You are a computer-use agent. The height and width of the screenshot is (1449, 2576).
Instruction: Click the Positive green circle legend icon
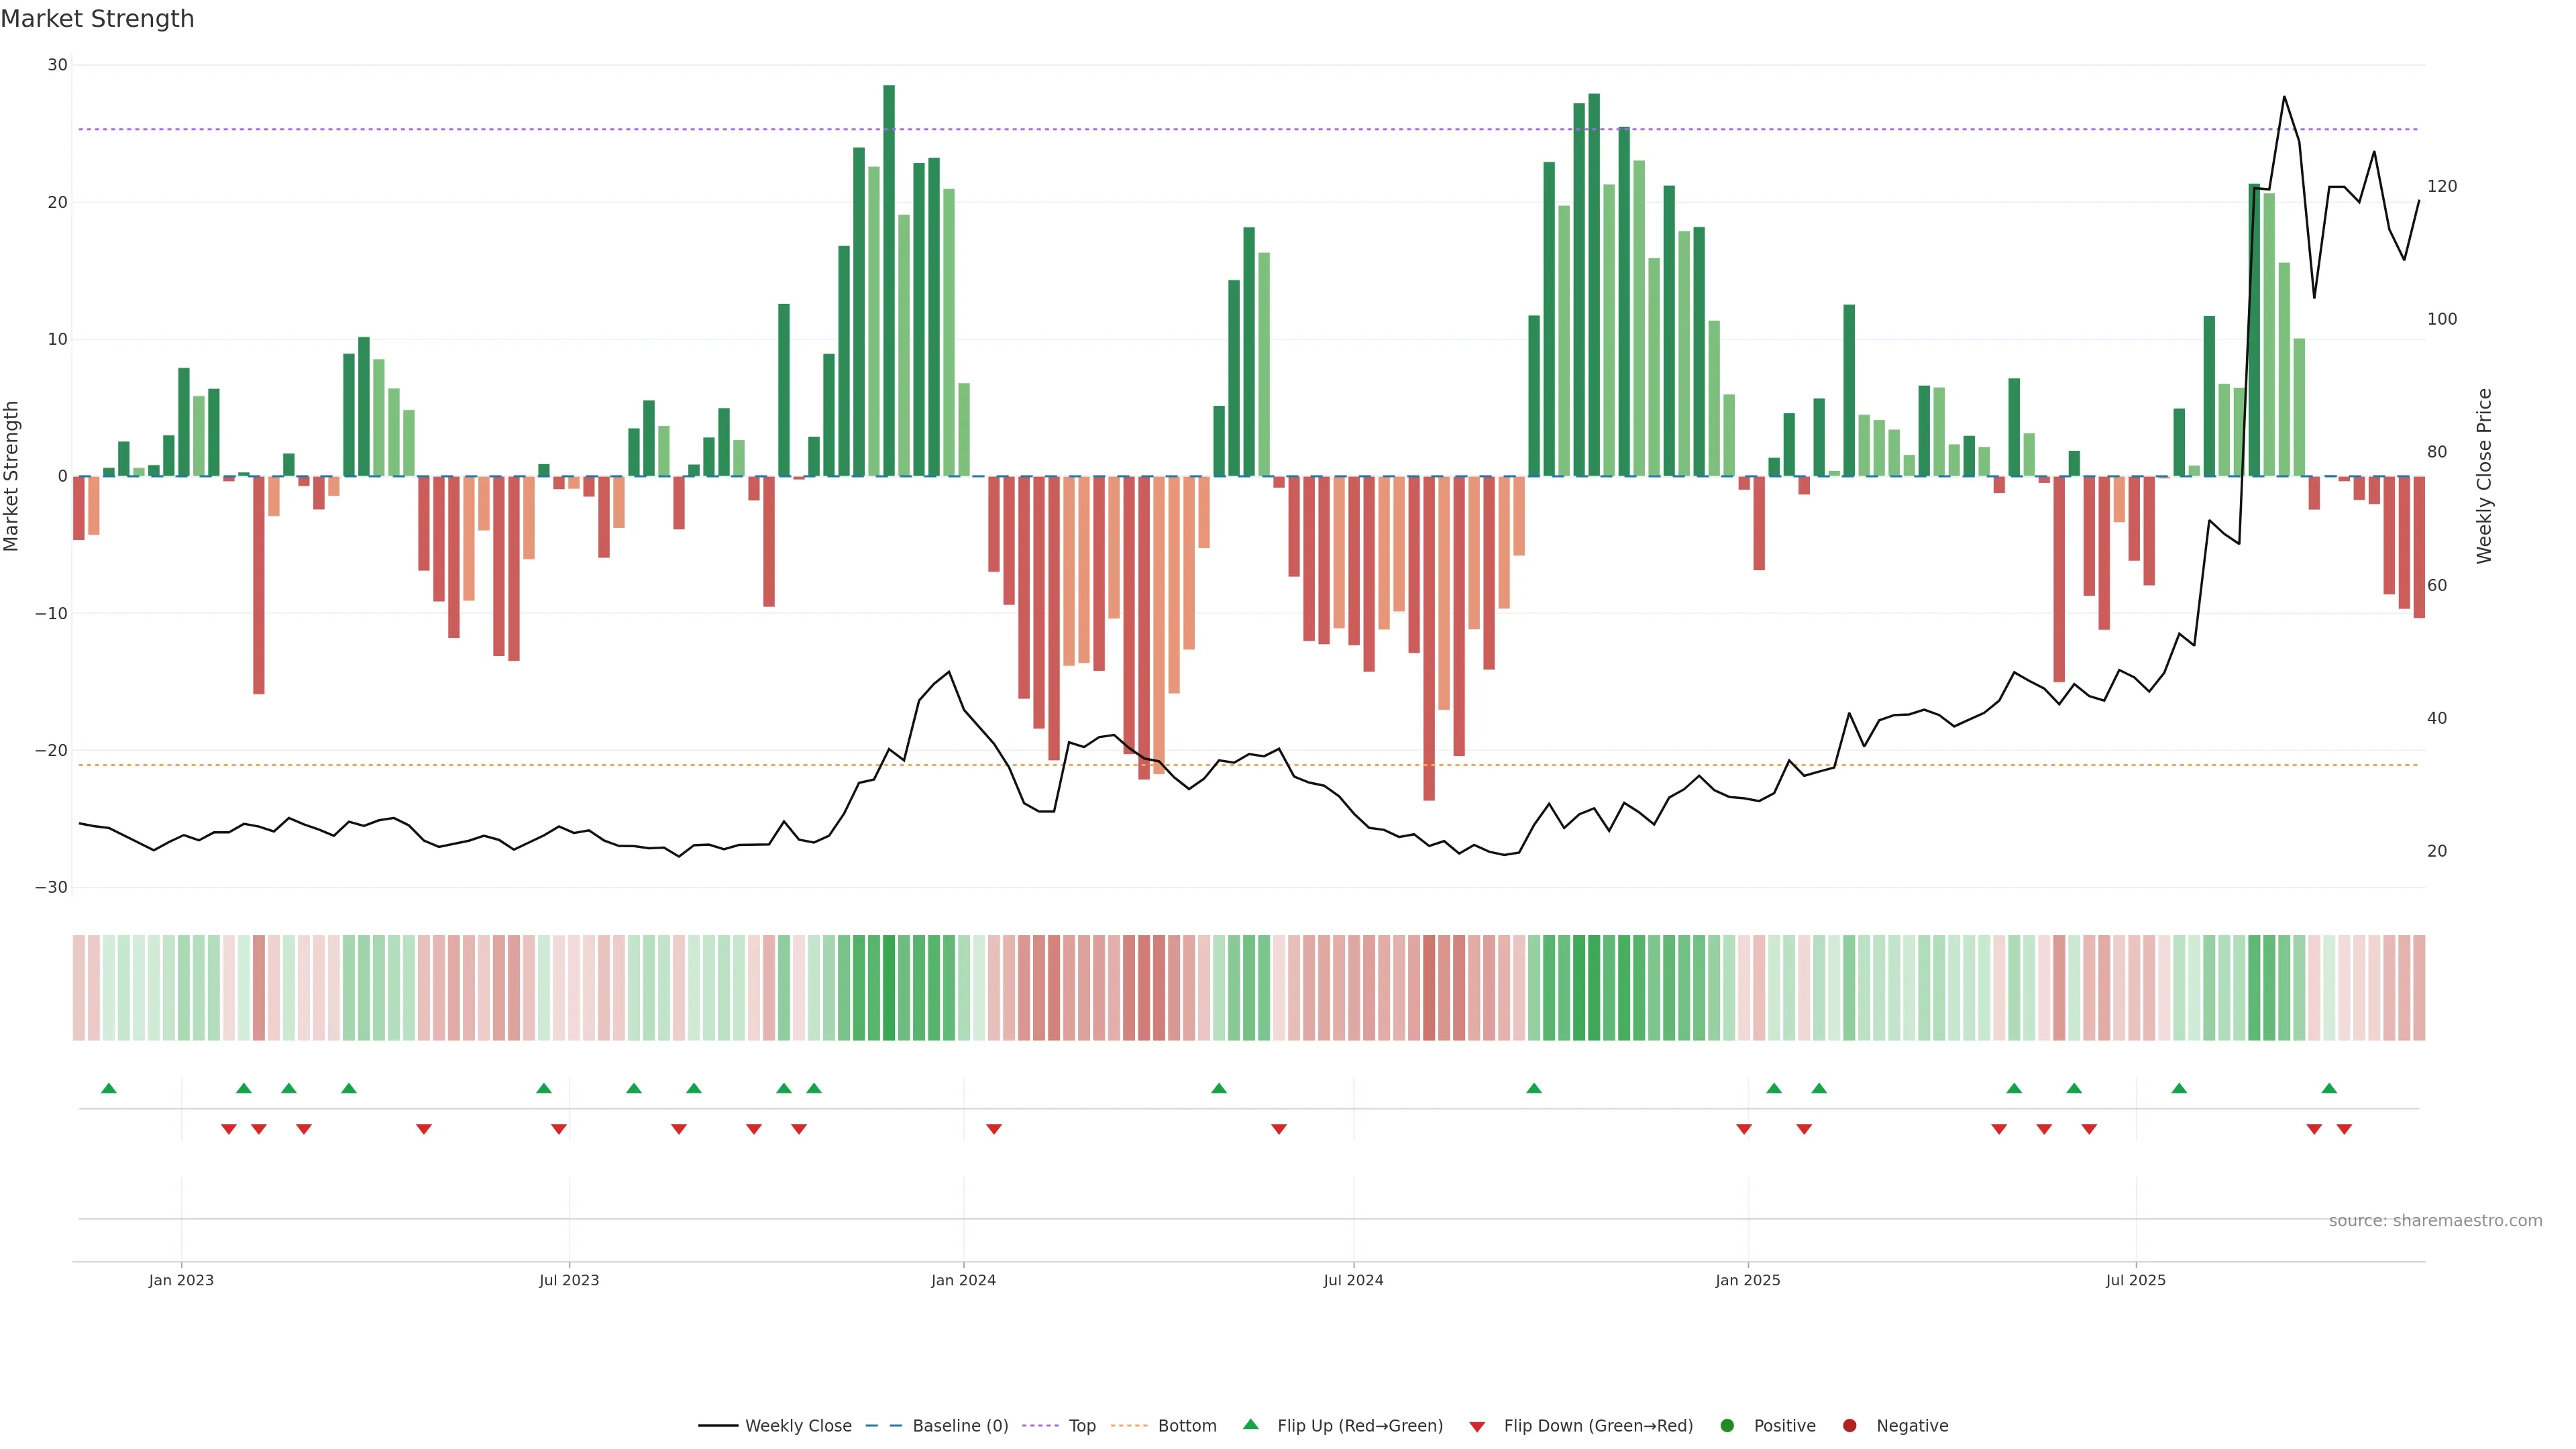[1727, 1426]
